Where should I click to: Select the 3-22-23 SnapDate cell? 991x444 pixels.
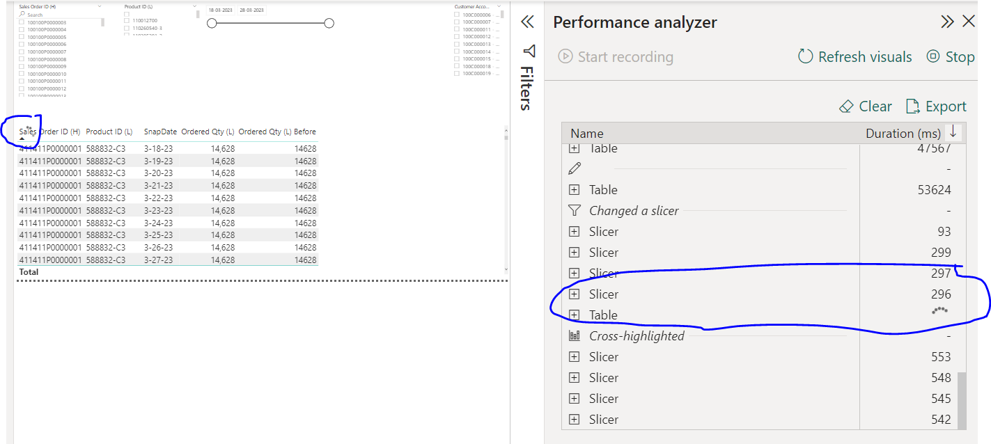click(158, 198)
